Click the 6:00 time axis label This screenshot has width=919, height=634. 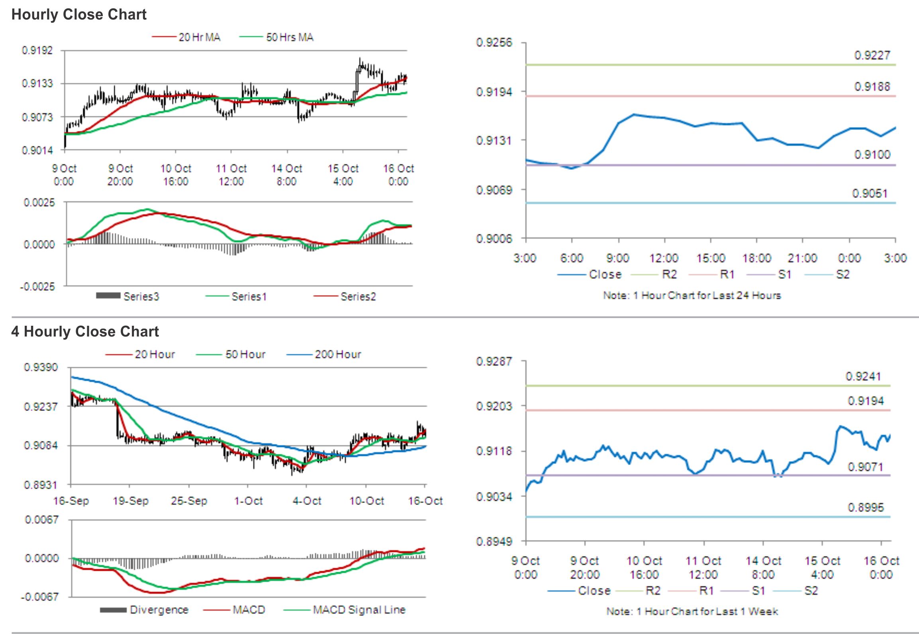572,258
